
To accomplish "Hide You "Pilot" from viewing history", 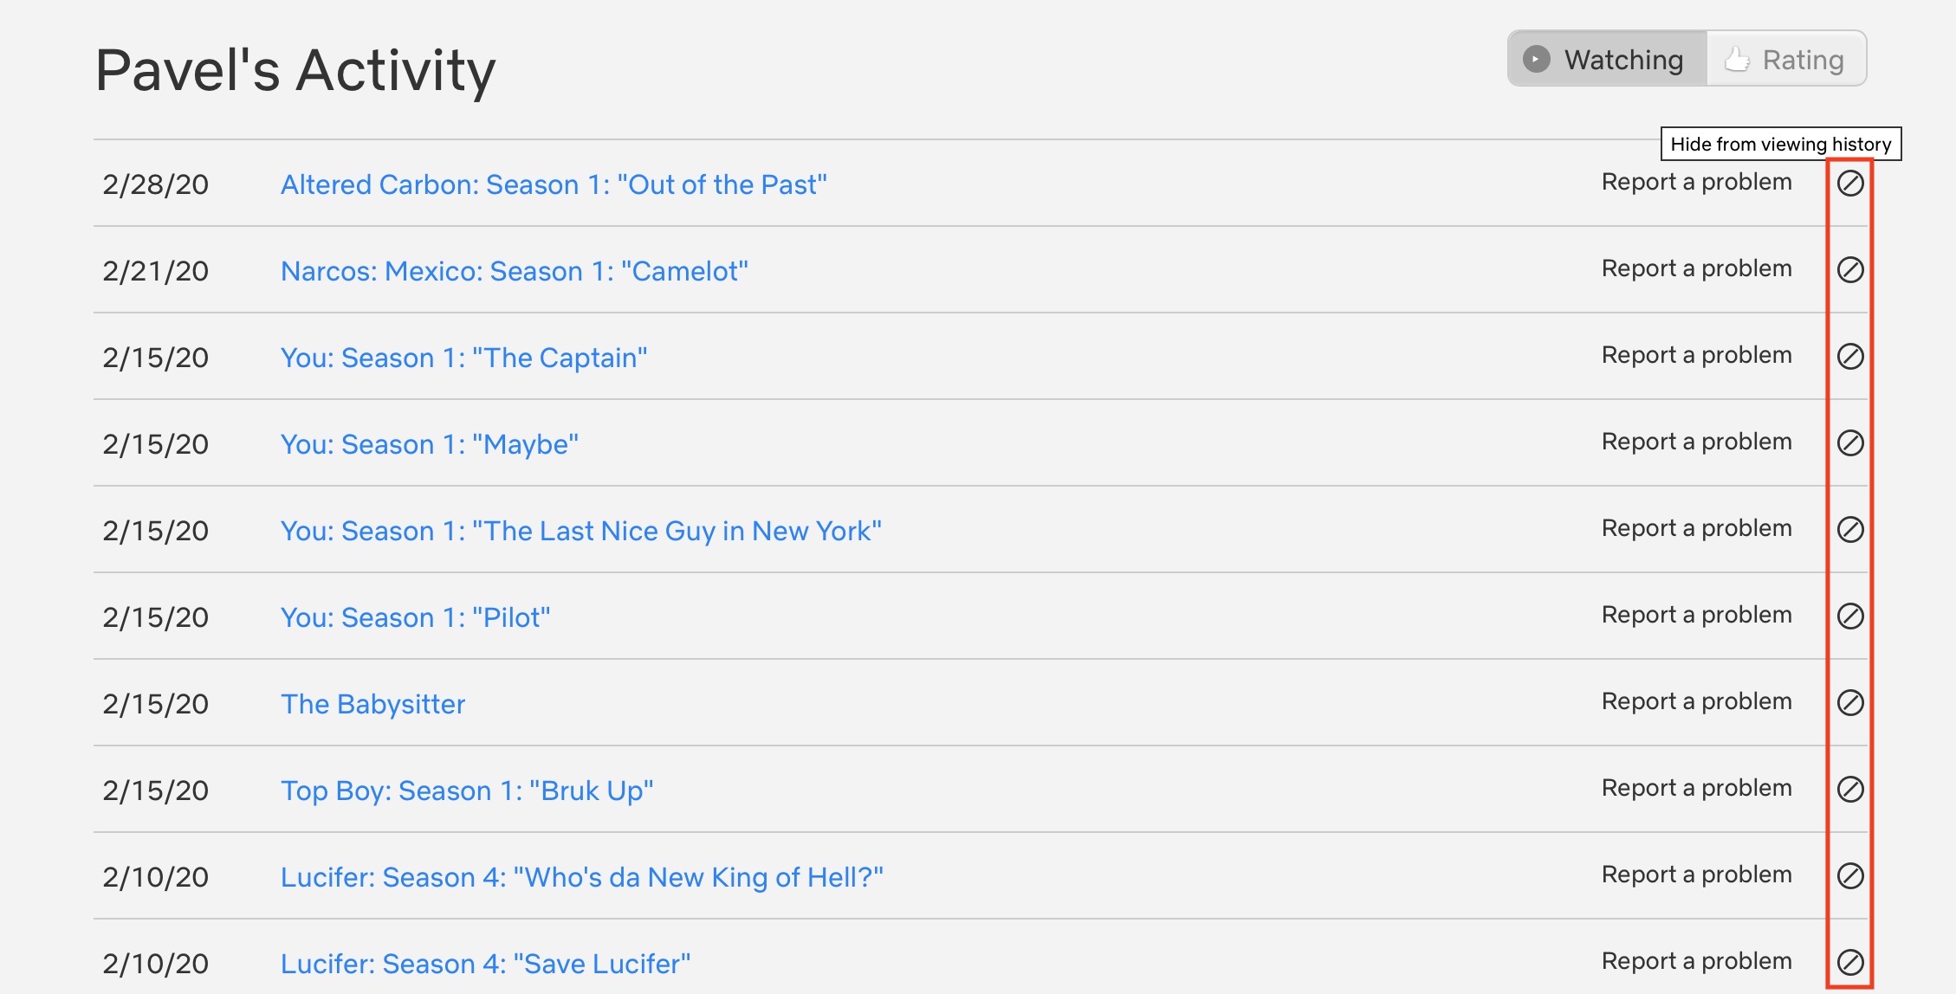I will click(1850, 616).
